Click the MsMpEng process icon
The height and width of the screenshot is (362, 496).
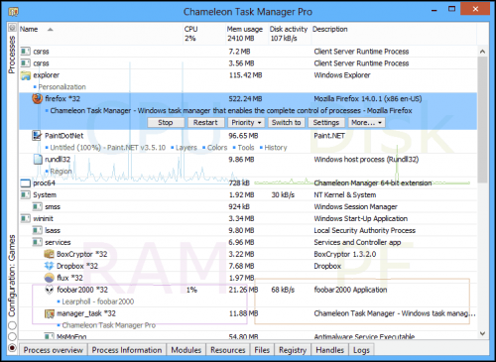[x=49, y=336]
